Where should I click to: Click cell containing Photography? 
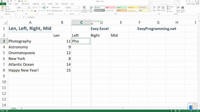pyautogui.click(x=30, y=41)
